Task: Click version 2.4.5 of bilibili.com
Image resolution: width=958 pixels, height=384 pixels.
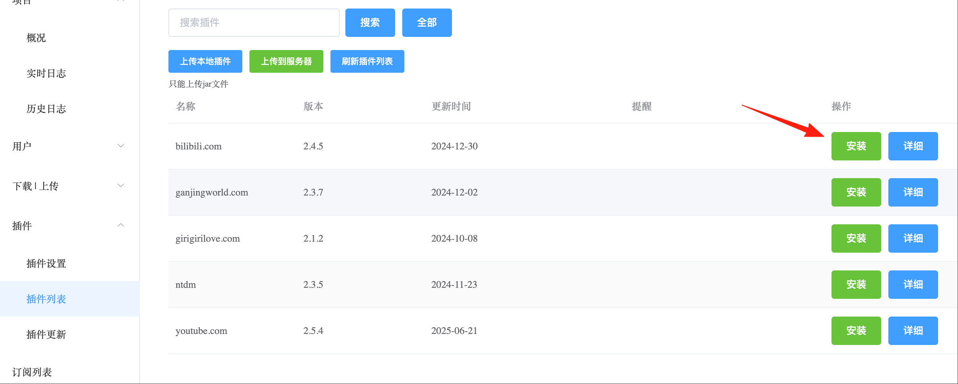Action: click(313, 146)
